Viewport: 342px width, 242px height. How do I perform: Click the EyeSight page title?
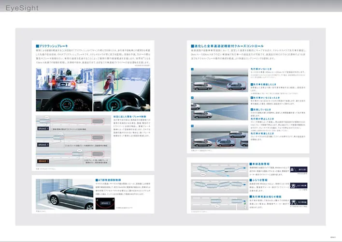click(x=22, y=8)
